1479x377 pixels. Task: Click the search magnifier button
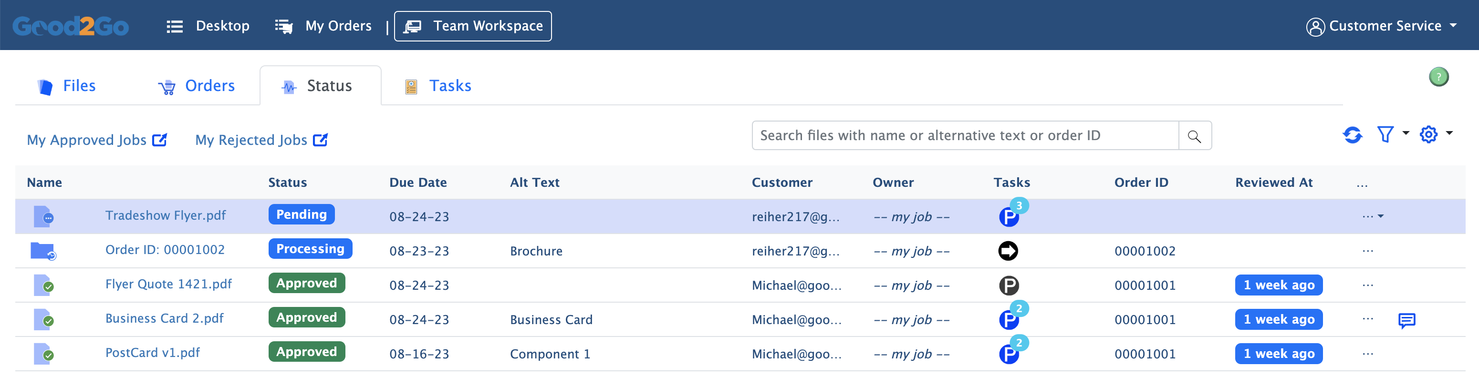1194,136
